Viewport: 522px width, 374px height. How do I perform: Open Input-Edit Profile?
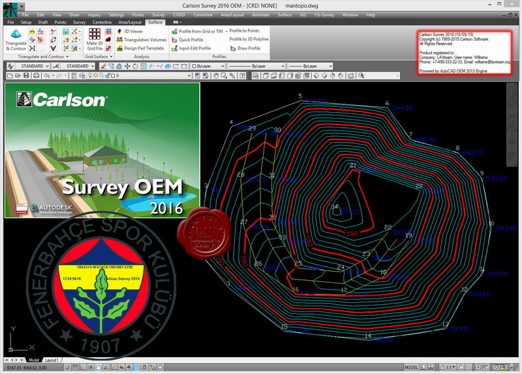191,48
